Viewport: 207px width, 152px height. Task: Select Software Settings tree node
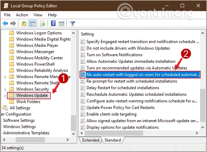tap(19, 120)
